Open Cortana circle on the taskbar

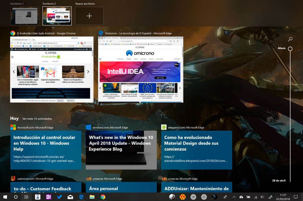pyautogui.click(x=16, y=197)
